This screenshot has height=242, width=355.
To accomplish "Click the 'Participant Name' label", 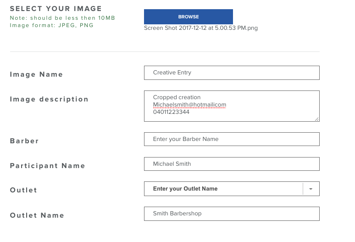I will coord(47,166).
